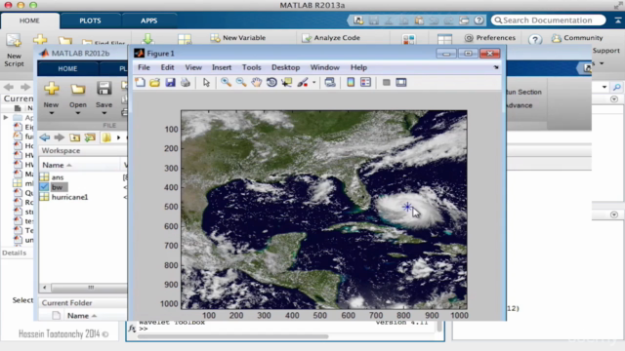
Task: Select HOME tab in MATLAB R2012b window
Action: pos(67,69)
